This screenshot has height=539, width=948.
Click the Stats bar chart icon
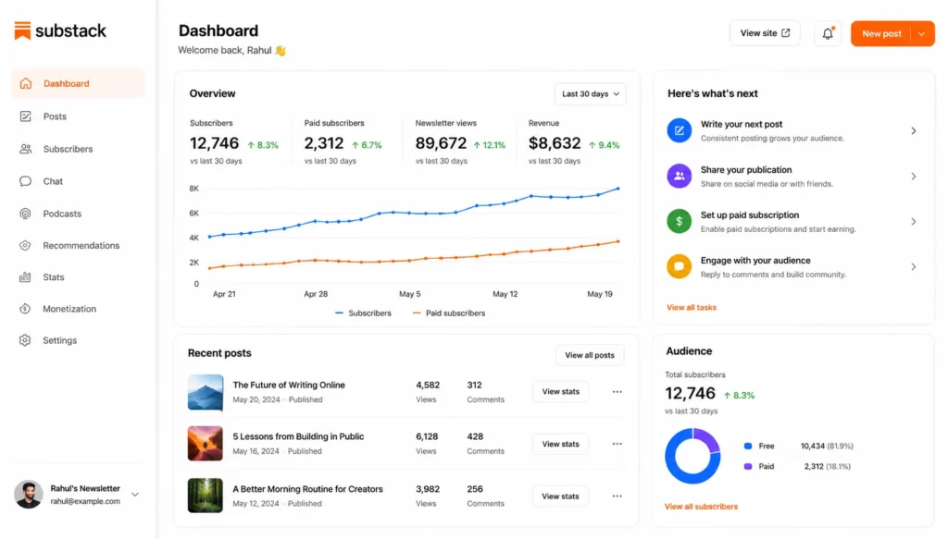[25, 277]
